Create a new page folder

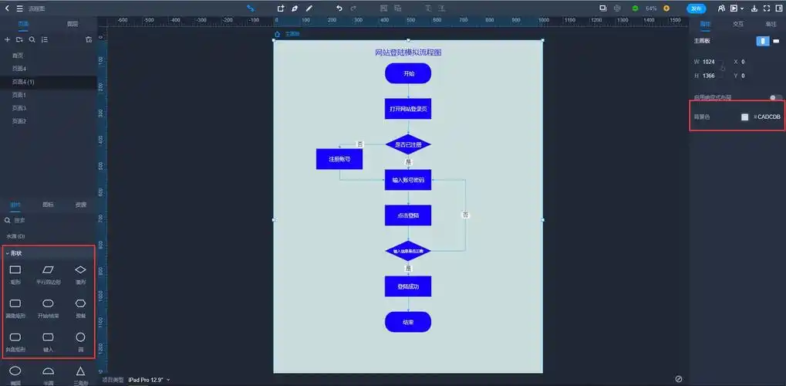click(19, 39)
